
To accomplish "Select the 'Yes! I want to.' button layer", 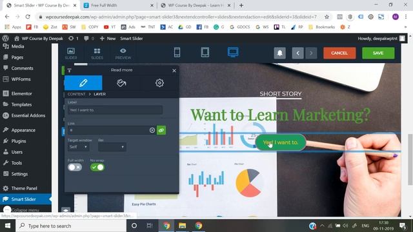I will [x=281, y=142].
